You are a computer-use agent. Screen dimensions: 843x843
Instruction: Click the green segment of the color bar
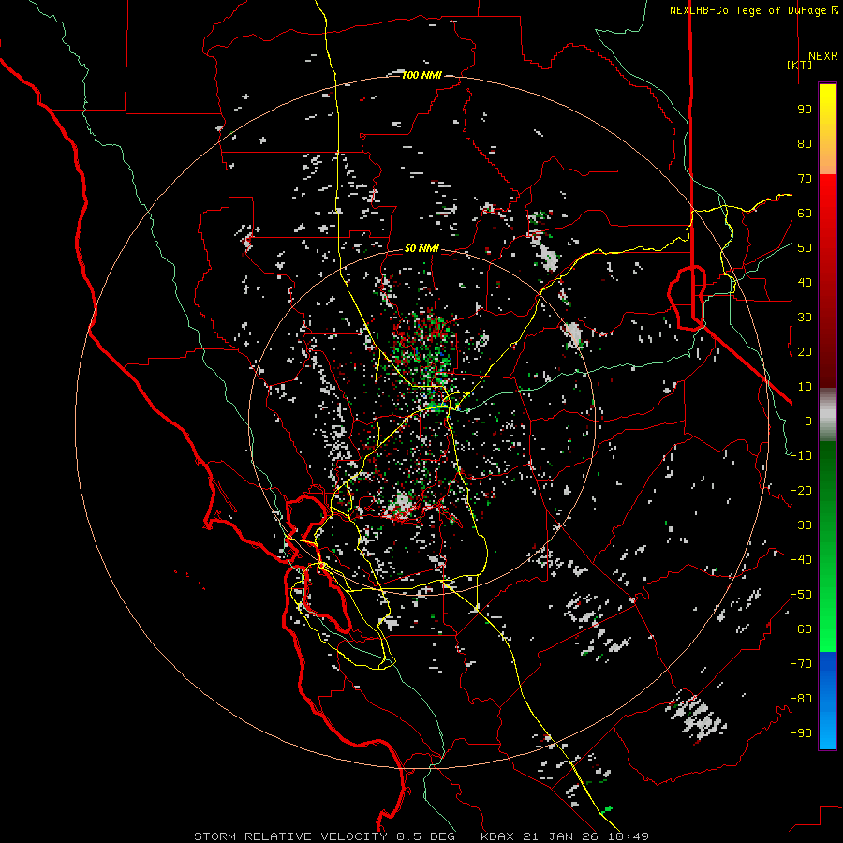(827, 547)
